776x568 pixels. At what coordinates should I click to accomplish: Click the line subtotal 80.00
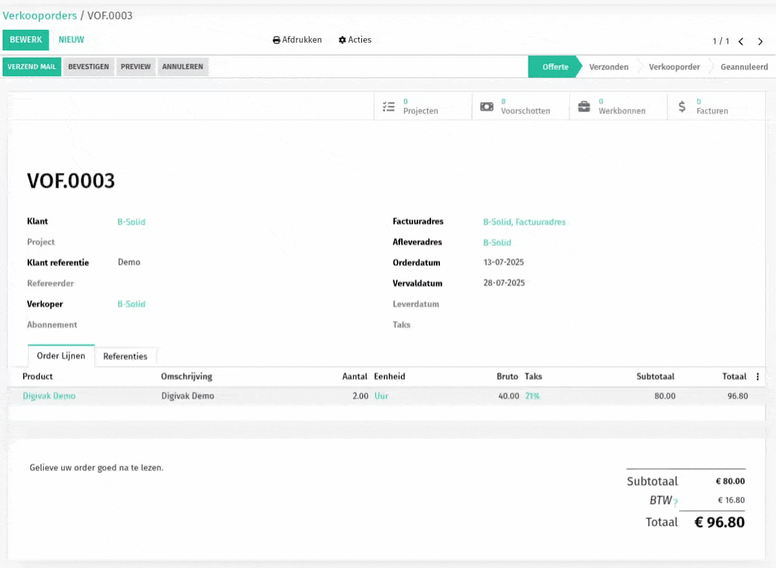665,395
